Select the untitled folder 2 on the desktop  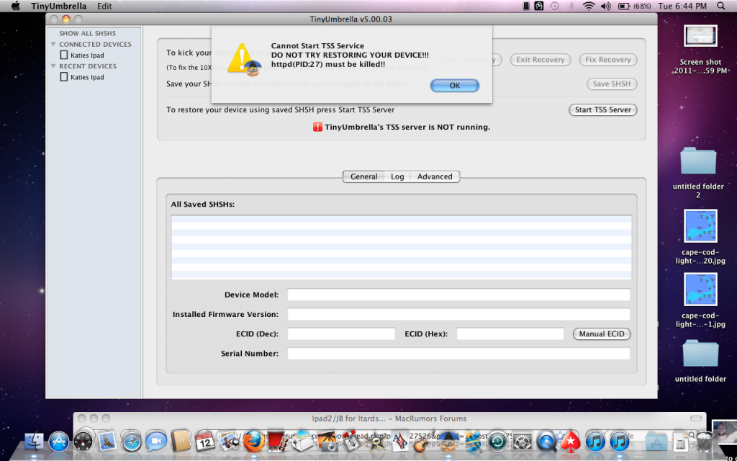pos(698,171)
